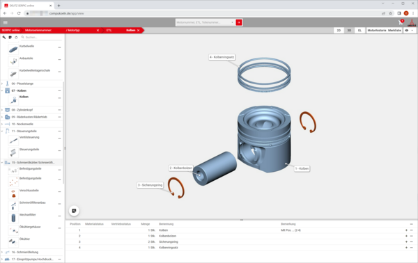This screenshot has width=418, height=263.
Task: Select the wrench icon in sidebar toolbar
Action: [x=4, y=38]
